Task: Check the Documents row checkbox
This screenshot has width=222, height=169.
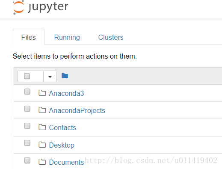Action: tap(27, 160)
